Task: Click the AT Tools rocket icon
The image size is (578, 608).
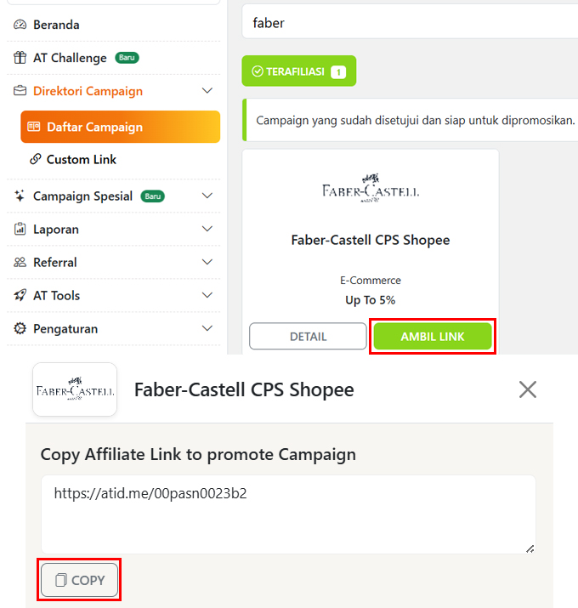Action: (x=20, y=296)
